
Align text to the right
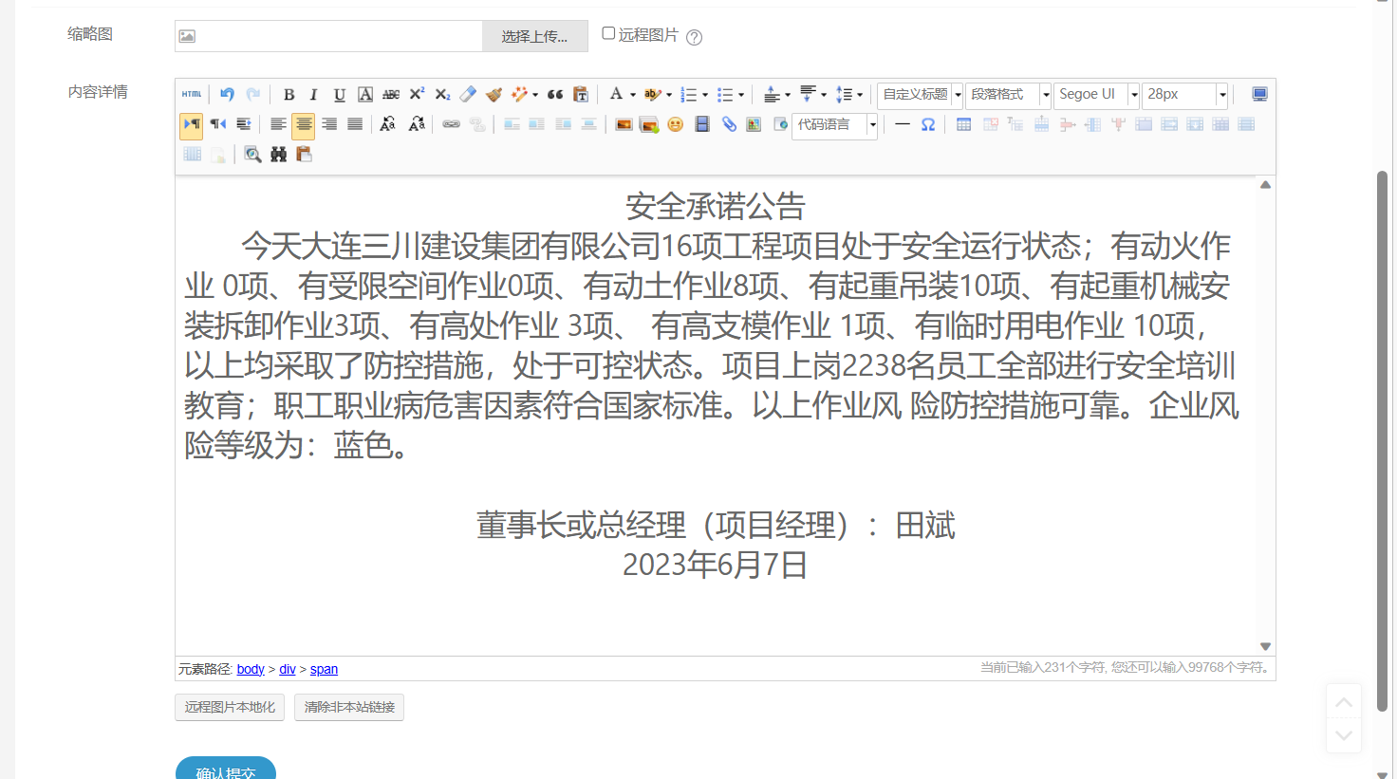(329, 124)
